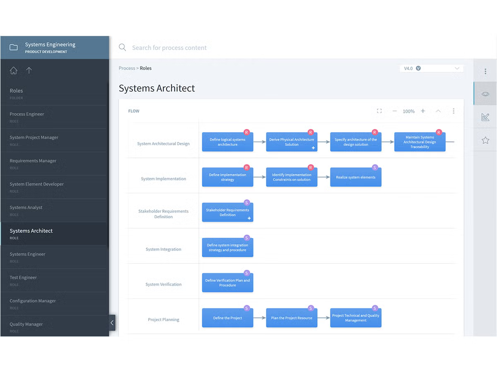Open the flow panel's three-dot options menu
The height and width of the screenshot is (372, 497).
454,111
